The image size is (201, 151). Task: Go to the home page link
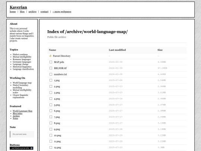click(x=13, y=12)
